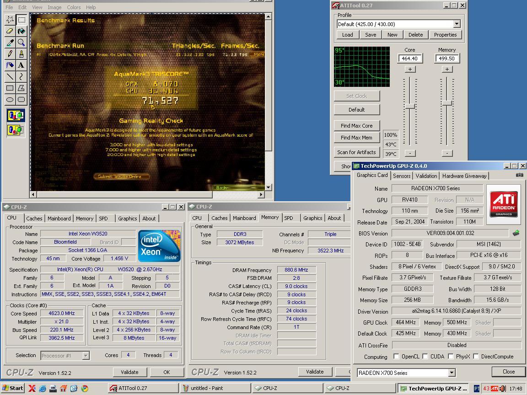The width and height of the screenshot is (527, 395).
Task: Click the Default button in ATITool
Action: click(x=357, y=110)
